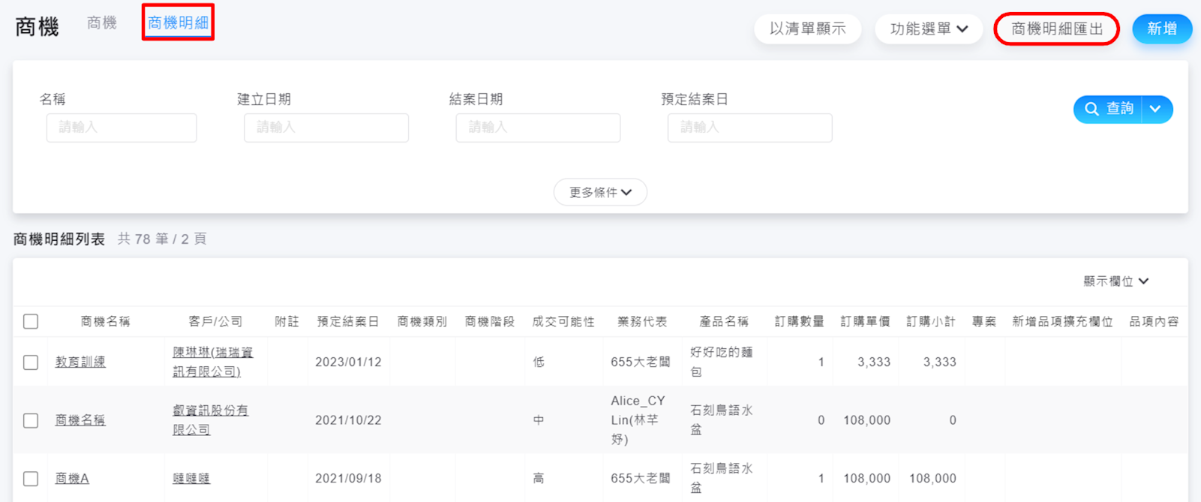The height and width of the screenshot is (502, 1201).
Task: Click the magnifier 查詢 search button
Action: pos(1108,110)
